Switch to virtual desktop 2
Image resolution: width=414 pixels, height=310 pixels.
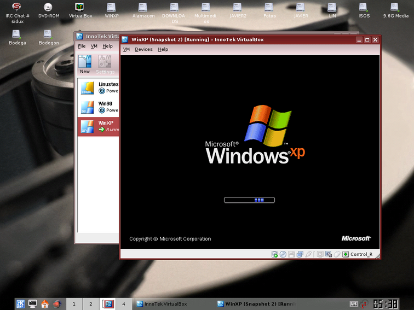tap(90, 304)
